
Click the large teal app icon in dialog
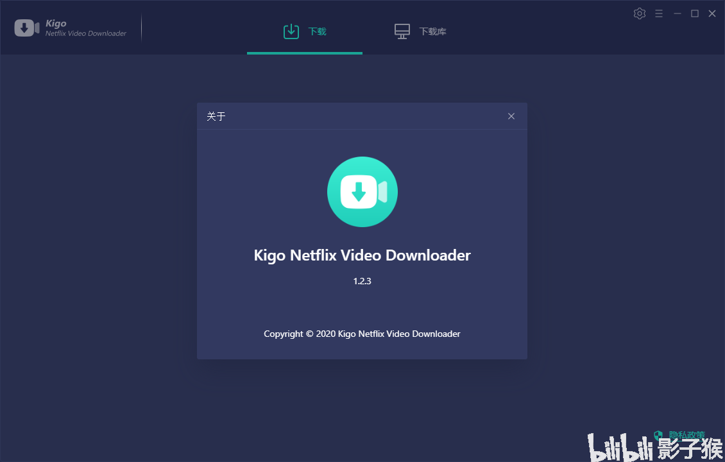362,192
